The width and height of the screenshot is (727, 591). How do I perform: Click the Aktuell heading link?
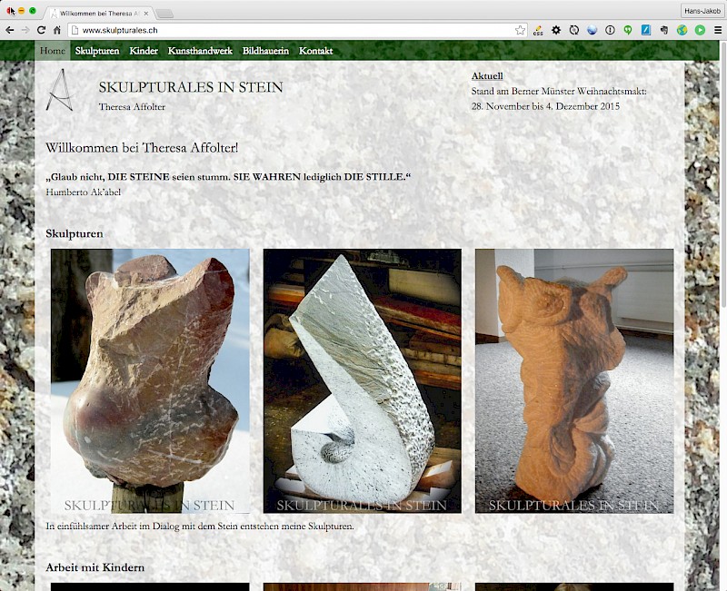[487, 76]
